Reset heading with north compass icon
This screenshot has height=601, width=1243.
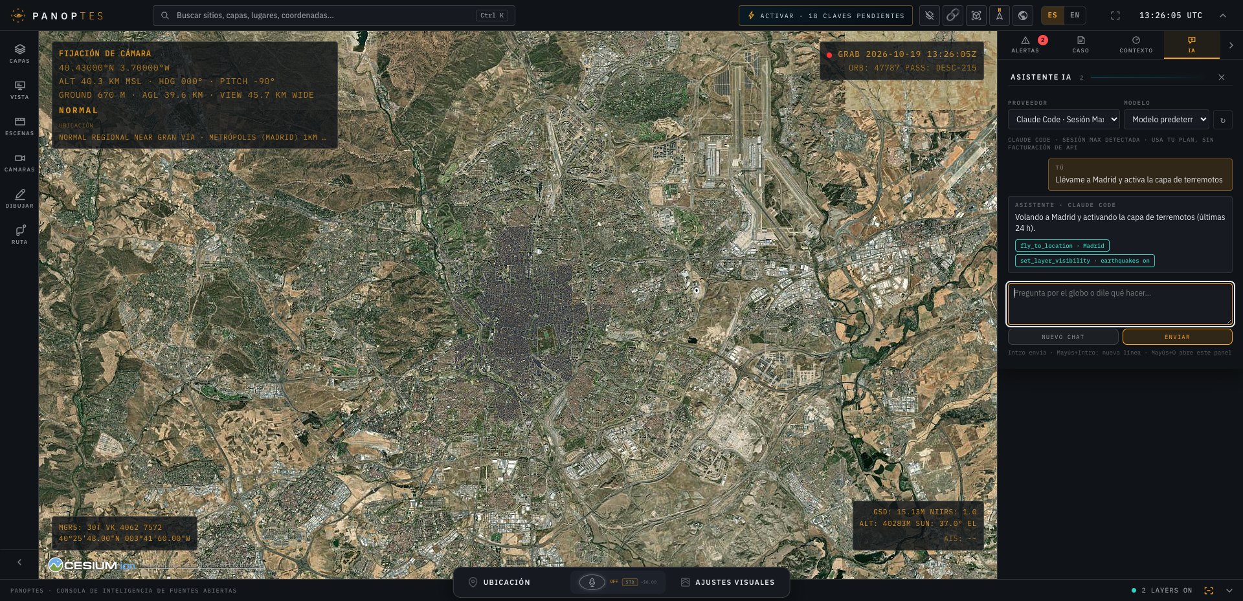1000,16
